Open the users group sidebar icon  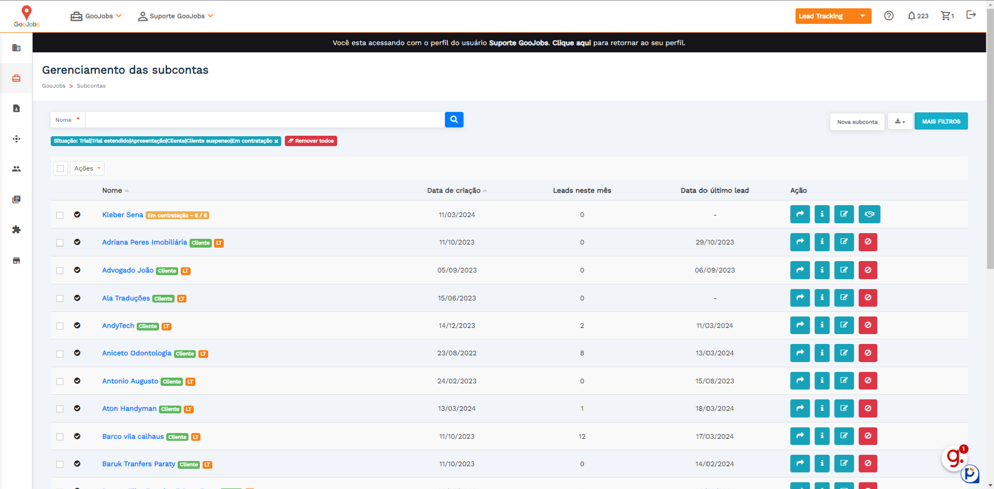[17, 169]
